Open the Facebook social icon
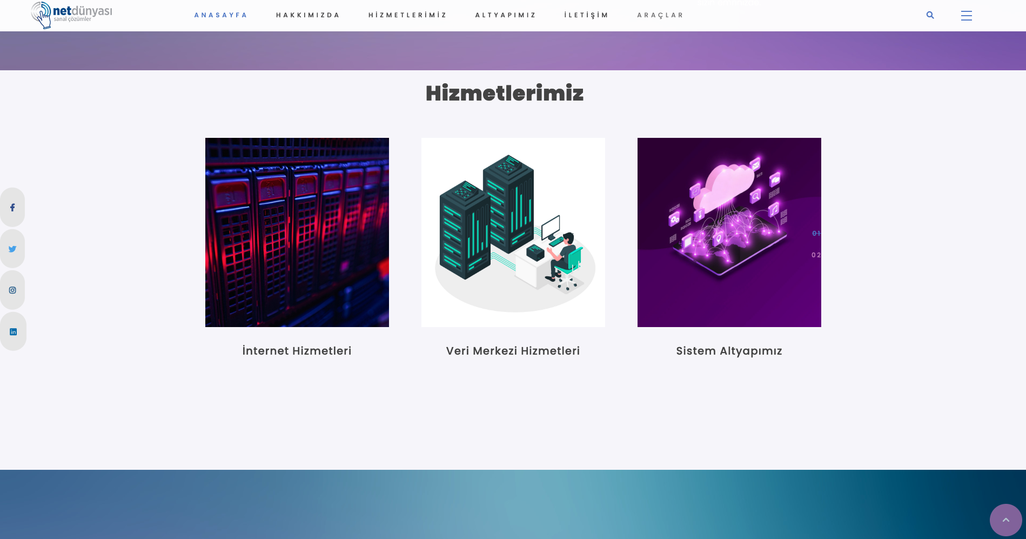 12,208
